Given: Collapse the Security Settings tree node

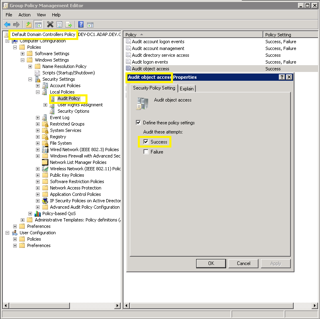Looking at the screenshot, I should (29, 79).
